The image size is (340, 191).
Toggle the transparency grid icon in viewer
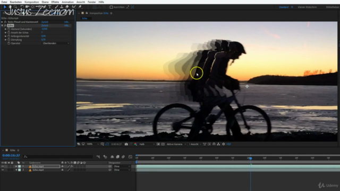(163, 144)
